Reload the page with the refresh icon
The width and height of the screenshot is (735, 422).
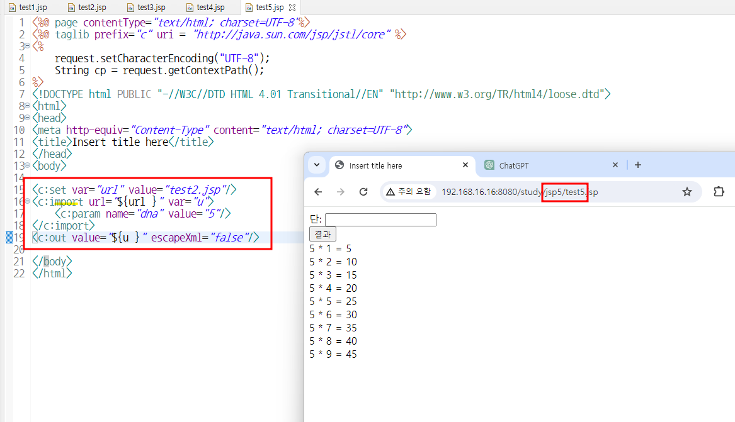point(363,192)
